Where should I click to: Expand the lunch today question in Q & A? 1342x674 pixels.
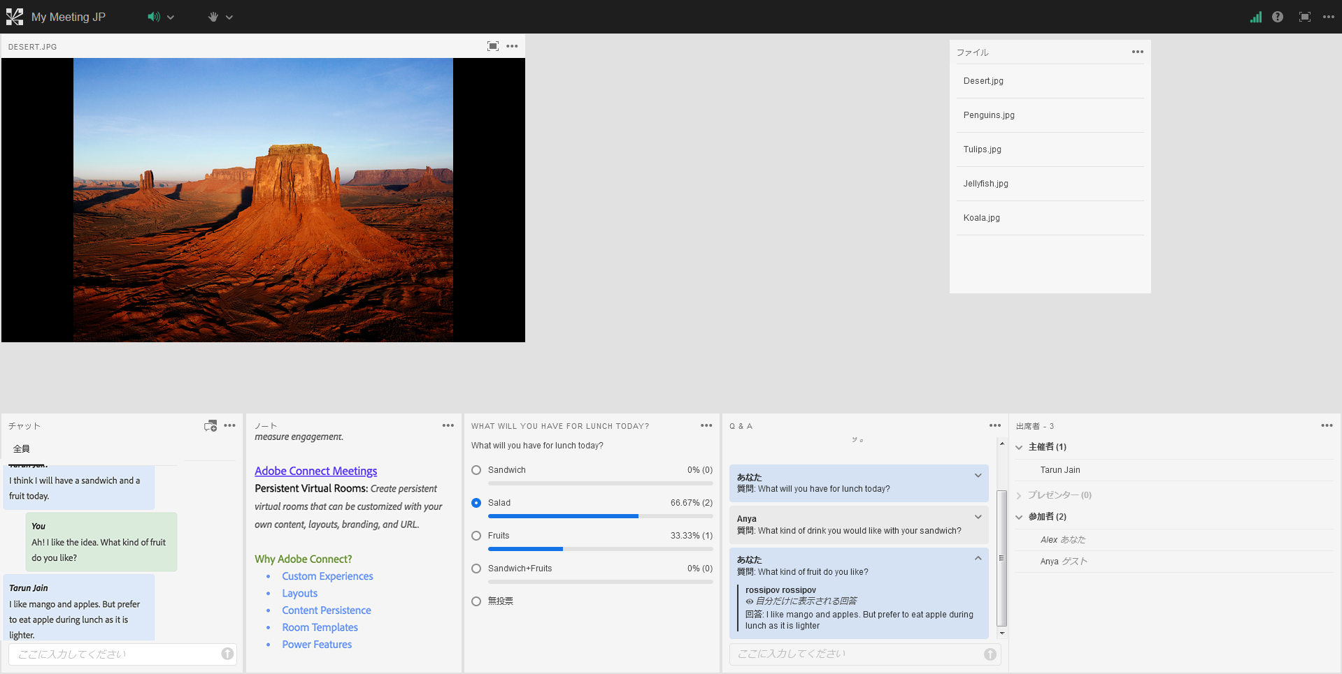point(978,476)
